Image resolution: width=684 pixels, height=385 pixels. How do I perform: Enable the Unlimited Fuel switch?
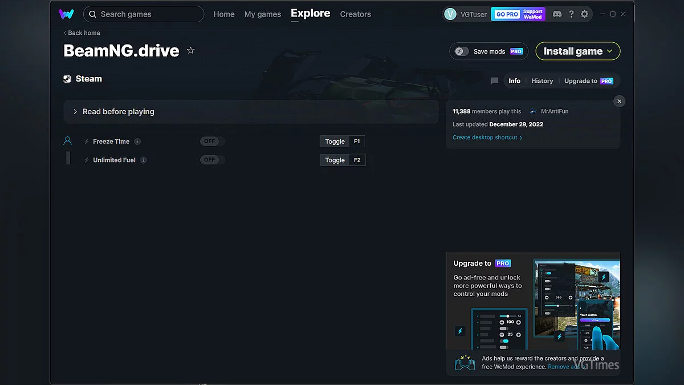[212, 160]
